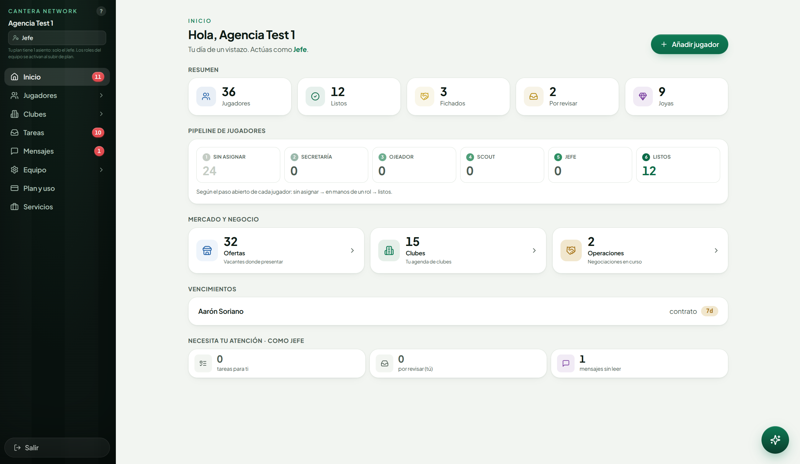Open Clubes card arrow in Mercado
Image resolution: width=800 pixels, height=464 pixels.
[534, 251]
